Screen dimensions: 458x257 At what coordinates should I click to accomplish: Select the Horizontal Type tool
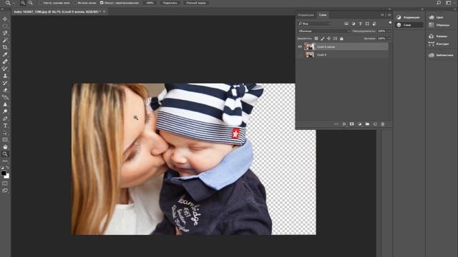pyautogui.click(x=5, y=126)
